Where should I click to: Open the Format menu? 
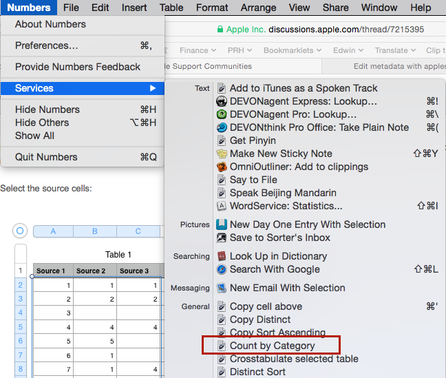pyautogui.click(x=212, y=8)
